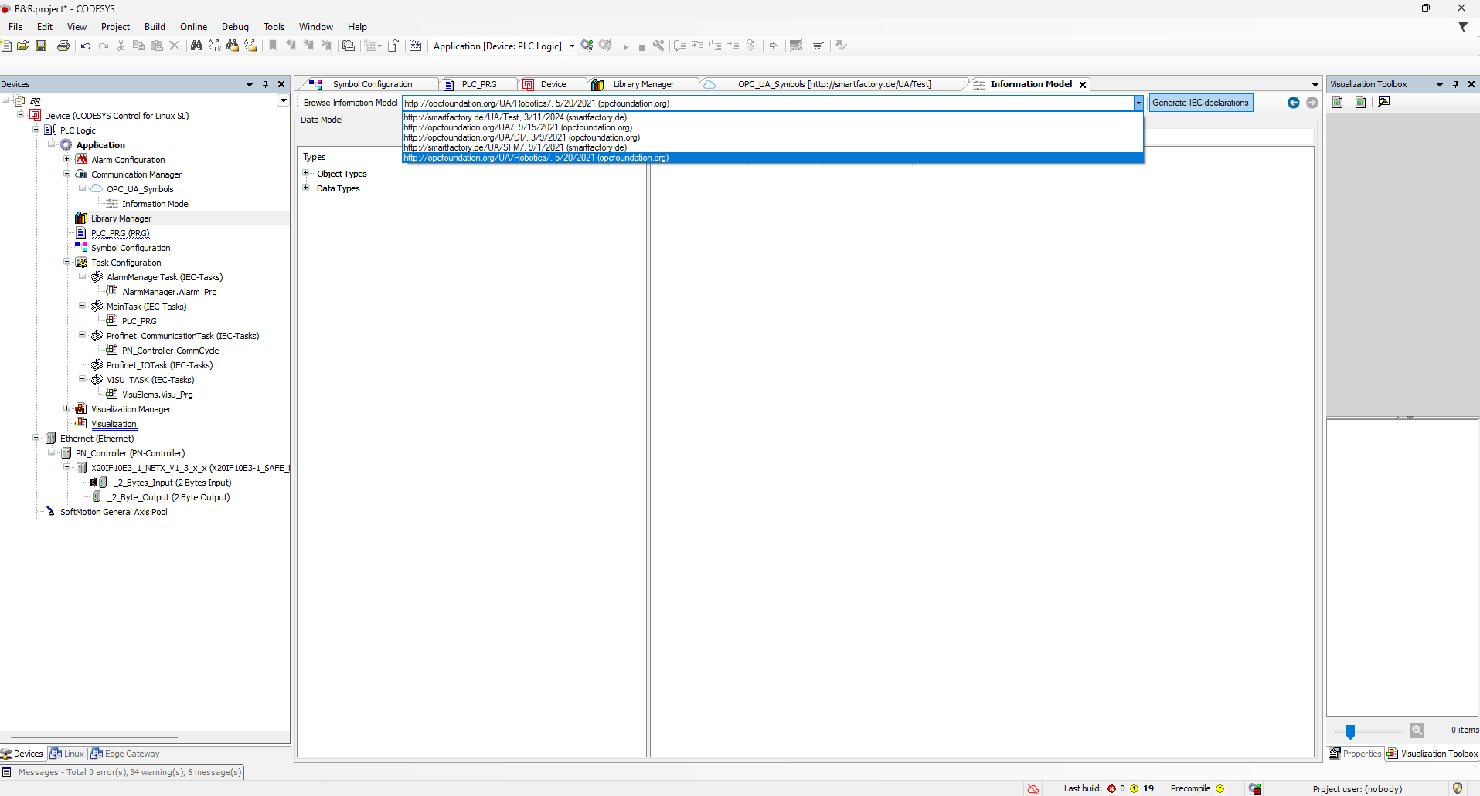Open the Browse Information Model dropdown arrow
The width and height of the screenshot is (1480, 796).
pos(1138,103)
